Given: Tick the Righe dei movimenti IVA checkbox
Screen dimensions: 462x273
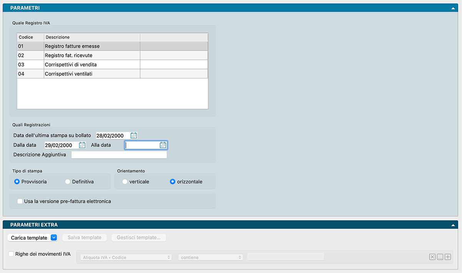Looking at the screenshot, I should click(x=11, y=254).
